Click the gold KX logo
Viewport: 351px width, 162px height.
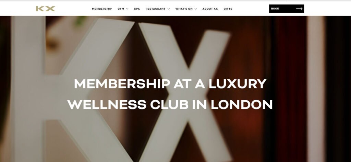click(46, 9)
